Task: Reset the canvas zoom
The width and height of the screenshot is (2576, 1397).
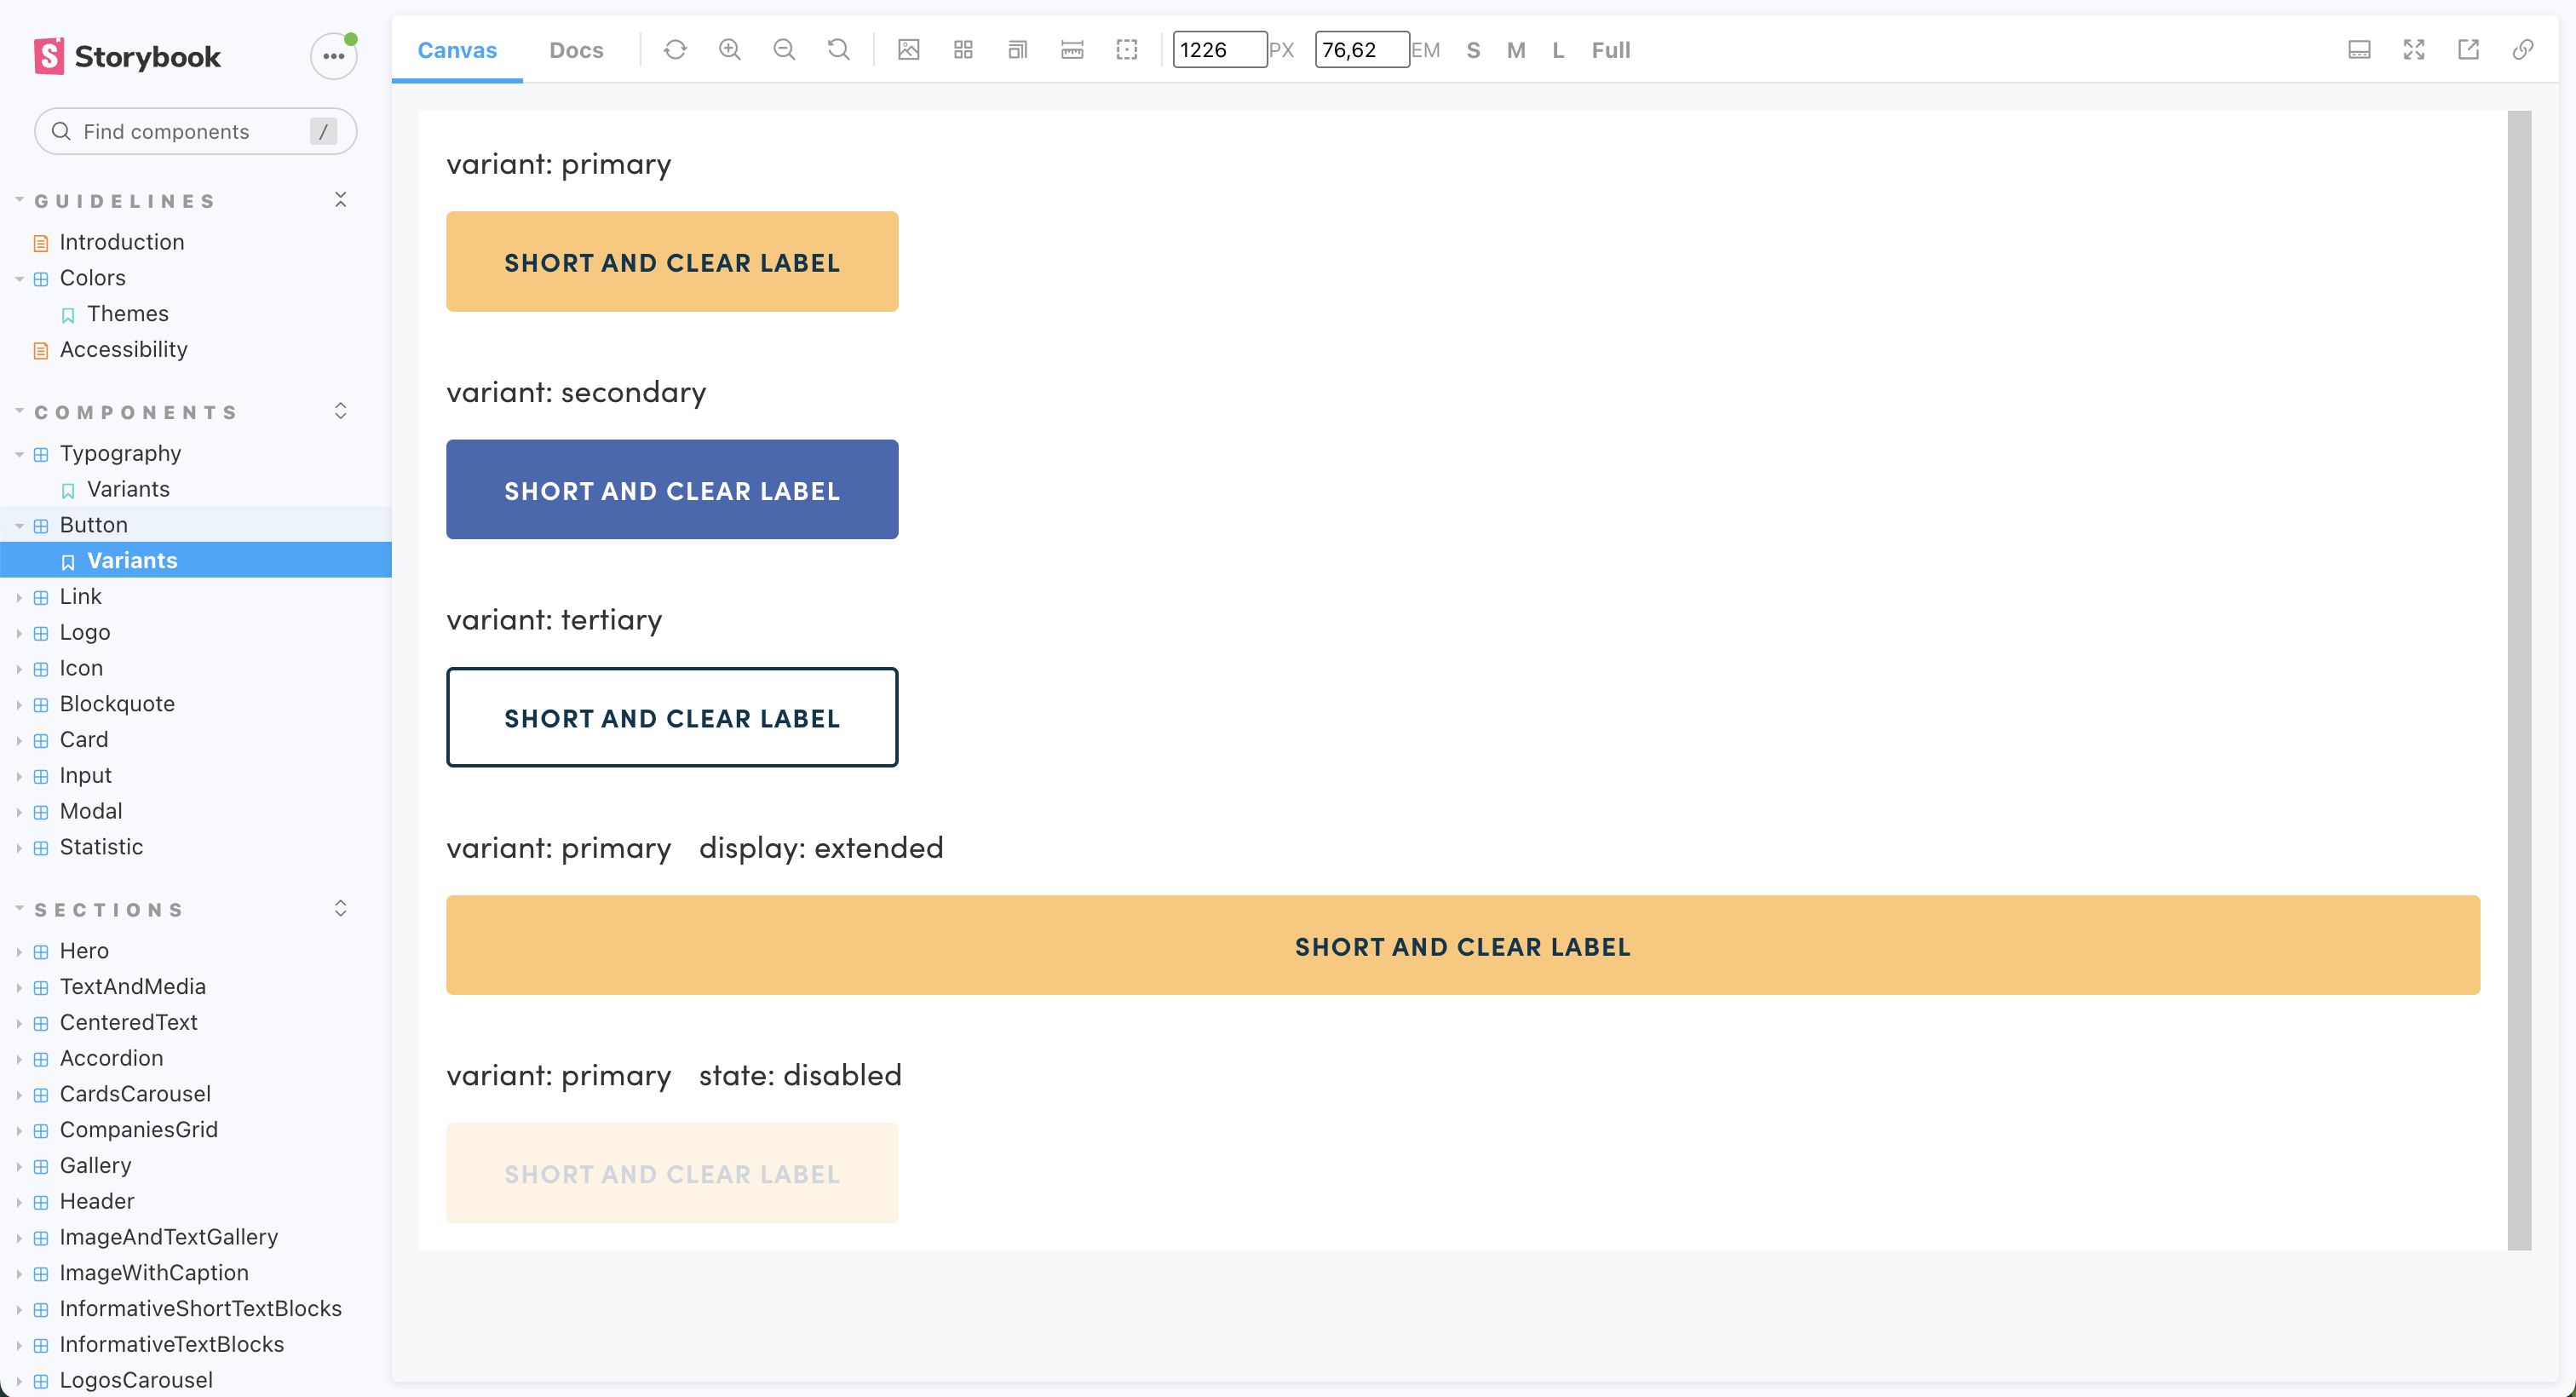Action: click(839, 50)
